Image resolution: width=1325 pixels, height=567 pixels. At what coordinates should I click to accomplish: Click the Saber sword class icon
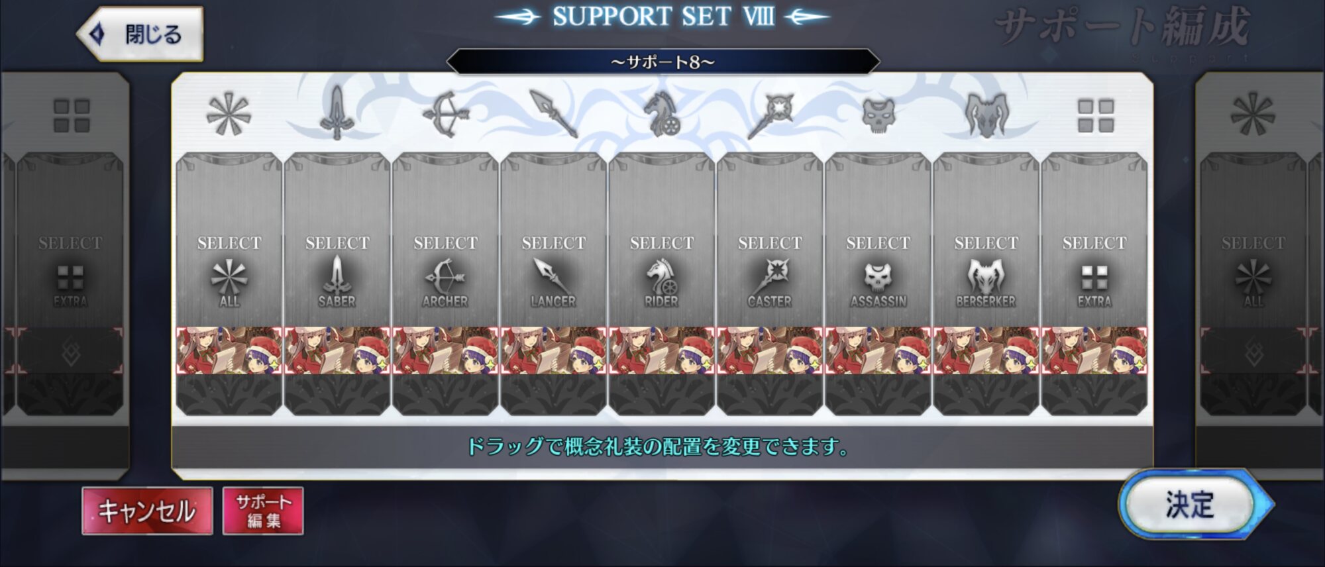(337, 113)
